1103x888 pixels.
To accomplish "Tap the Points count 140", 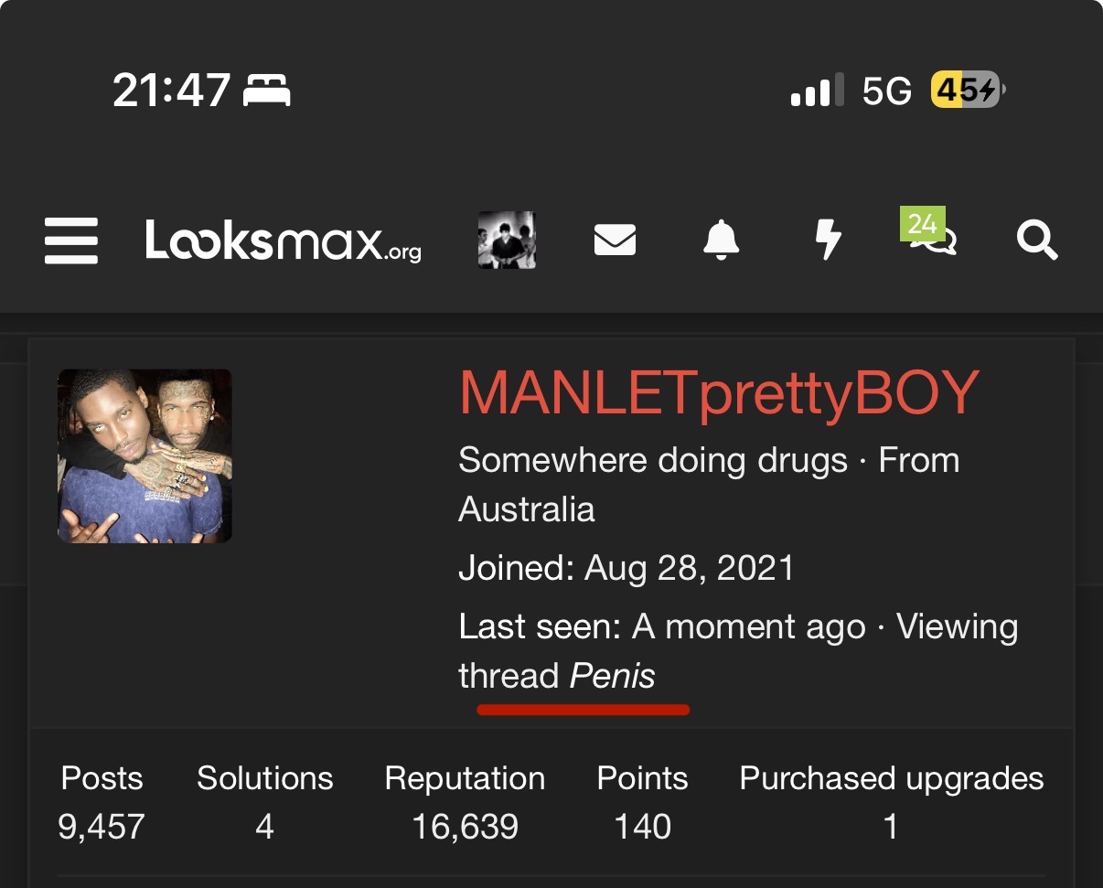I will [x=642, y=827].
